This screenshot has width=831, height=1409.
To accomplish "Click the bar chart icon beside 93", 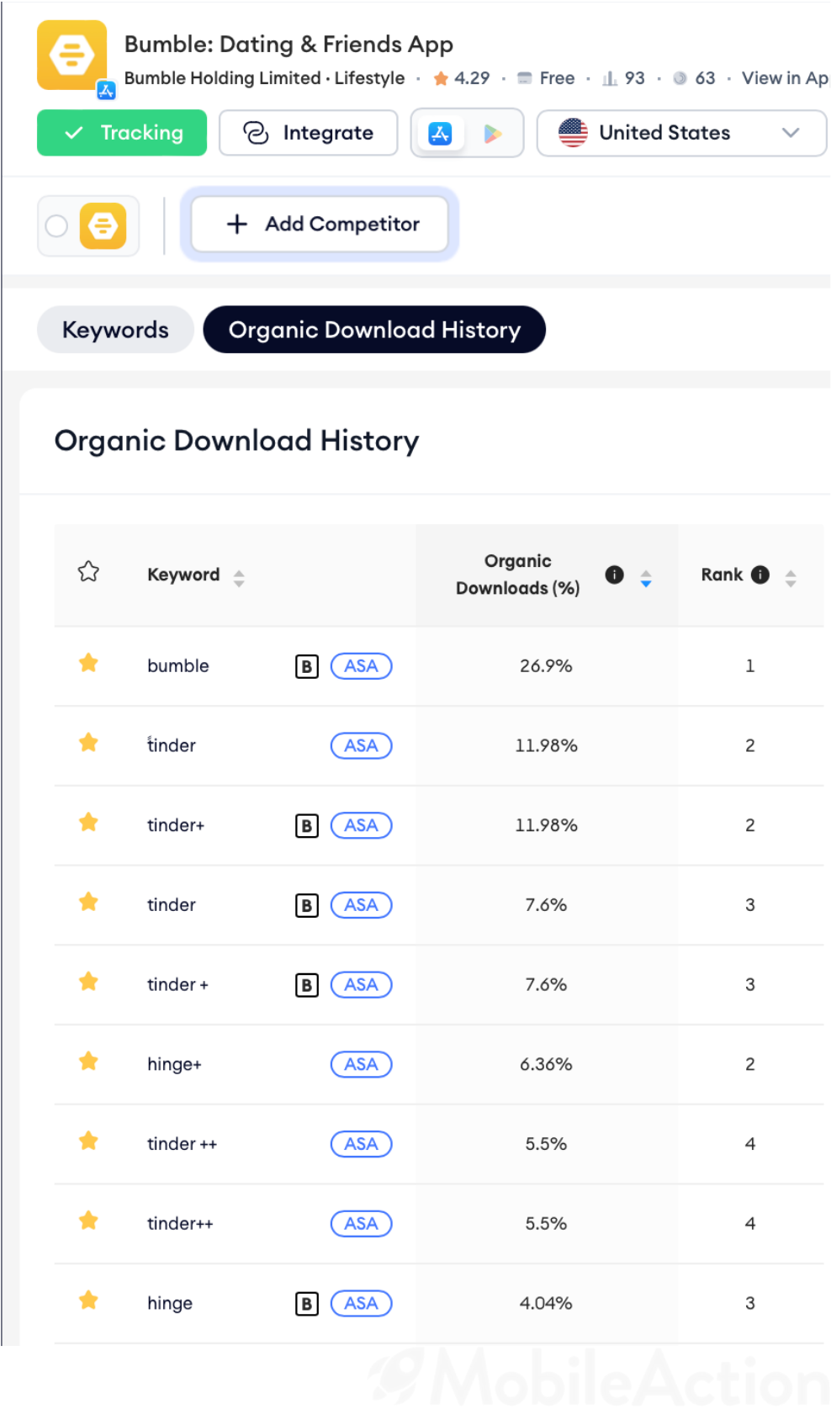I will coord(610,78).
